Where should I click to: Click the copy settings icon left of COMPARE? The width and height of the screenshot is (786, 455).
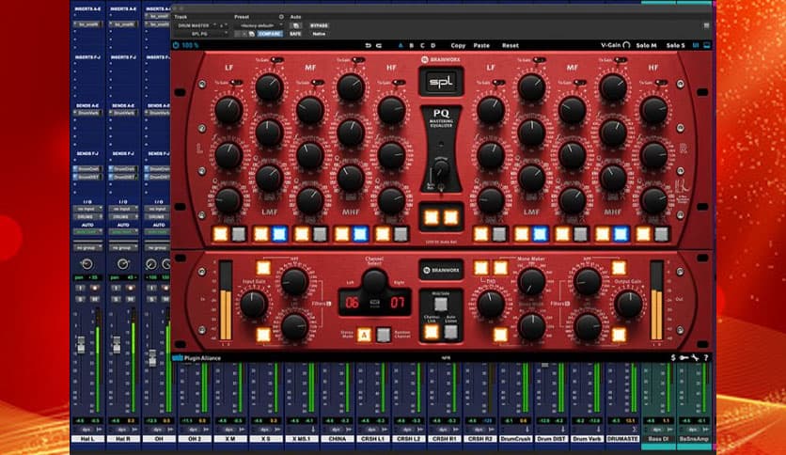tap(252, 34)
